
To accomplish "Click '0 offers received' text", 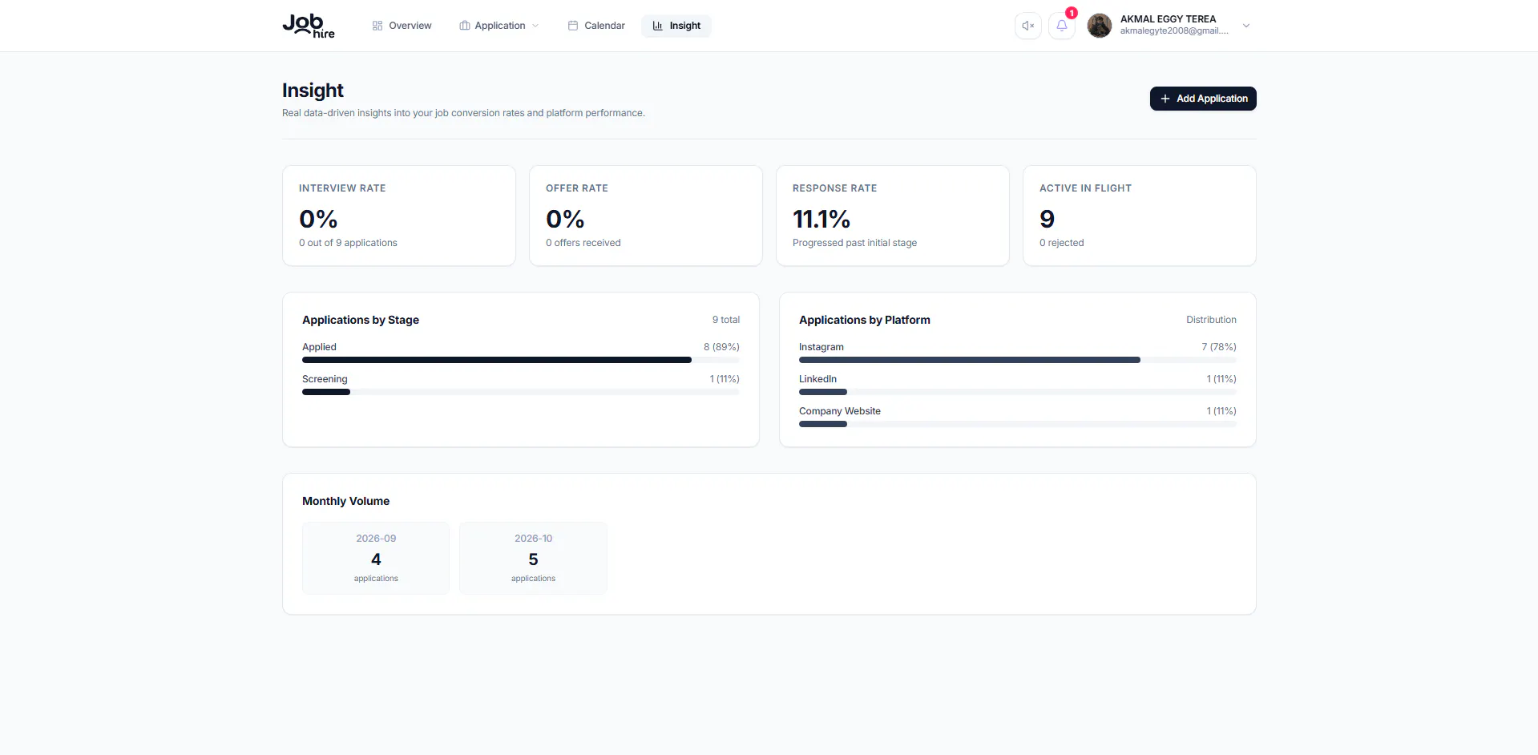I will tap(583, 243).
